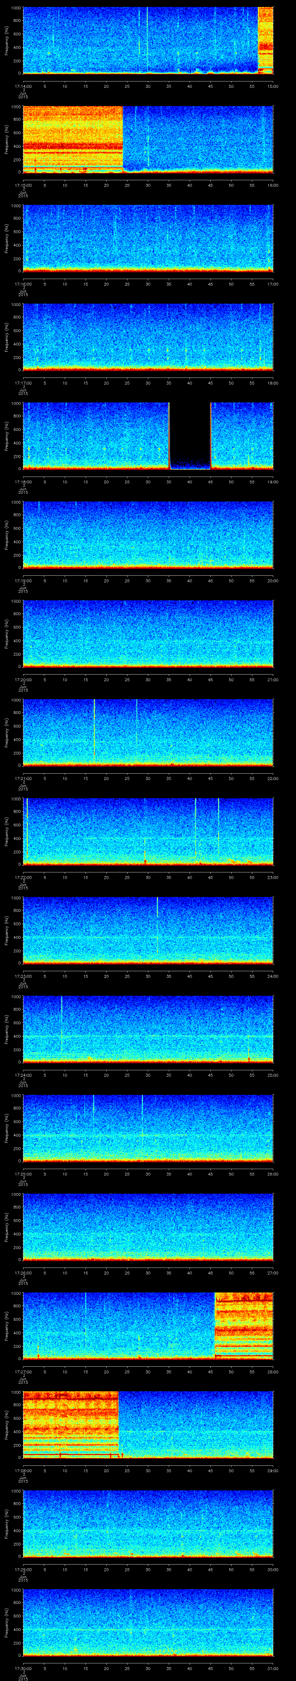Click the 17:26:00 spectrogram panel
The height and width of the screenshot is (1681, 296).
[x=148, y=1227]
